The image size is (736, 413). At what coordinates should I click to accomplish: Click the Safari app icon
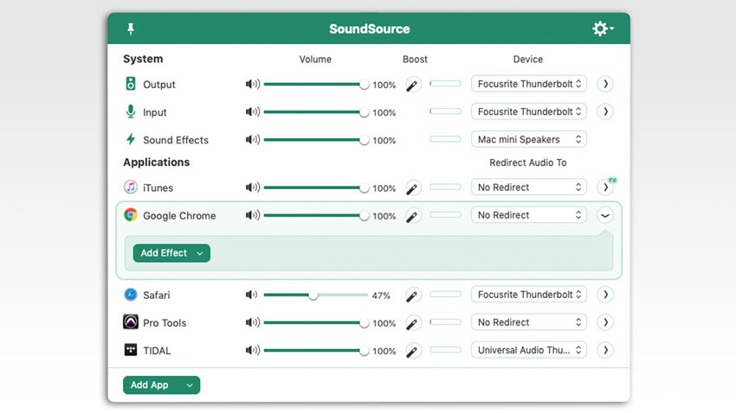point(131,295)
